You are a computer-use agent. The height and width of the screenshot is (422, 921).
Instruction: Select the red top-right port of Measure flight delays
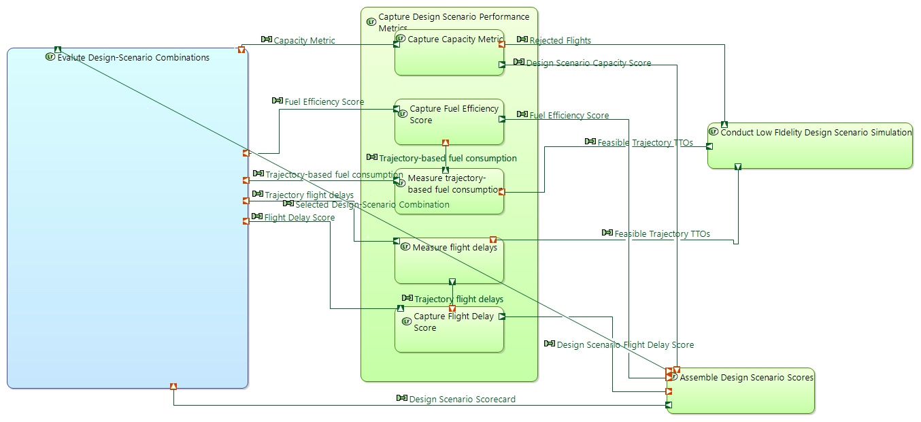[x=493, y=240]
